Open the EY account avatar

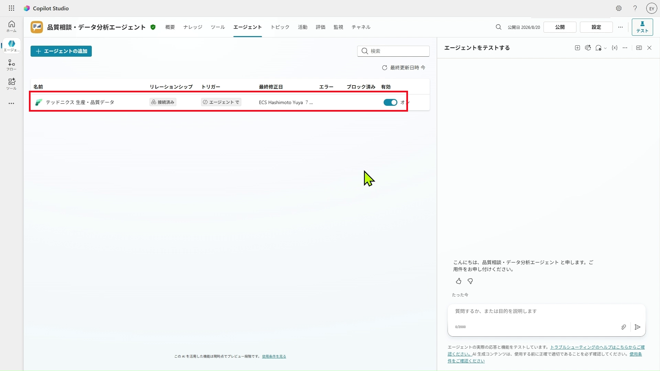click(651, 9)
